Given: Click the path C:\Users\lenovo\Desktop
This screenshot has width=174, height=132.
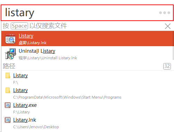Looking at the screenshot, I should tap(36, 127).
